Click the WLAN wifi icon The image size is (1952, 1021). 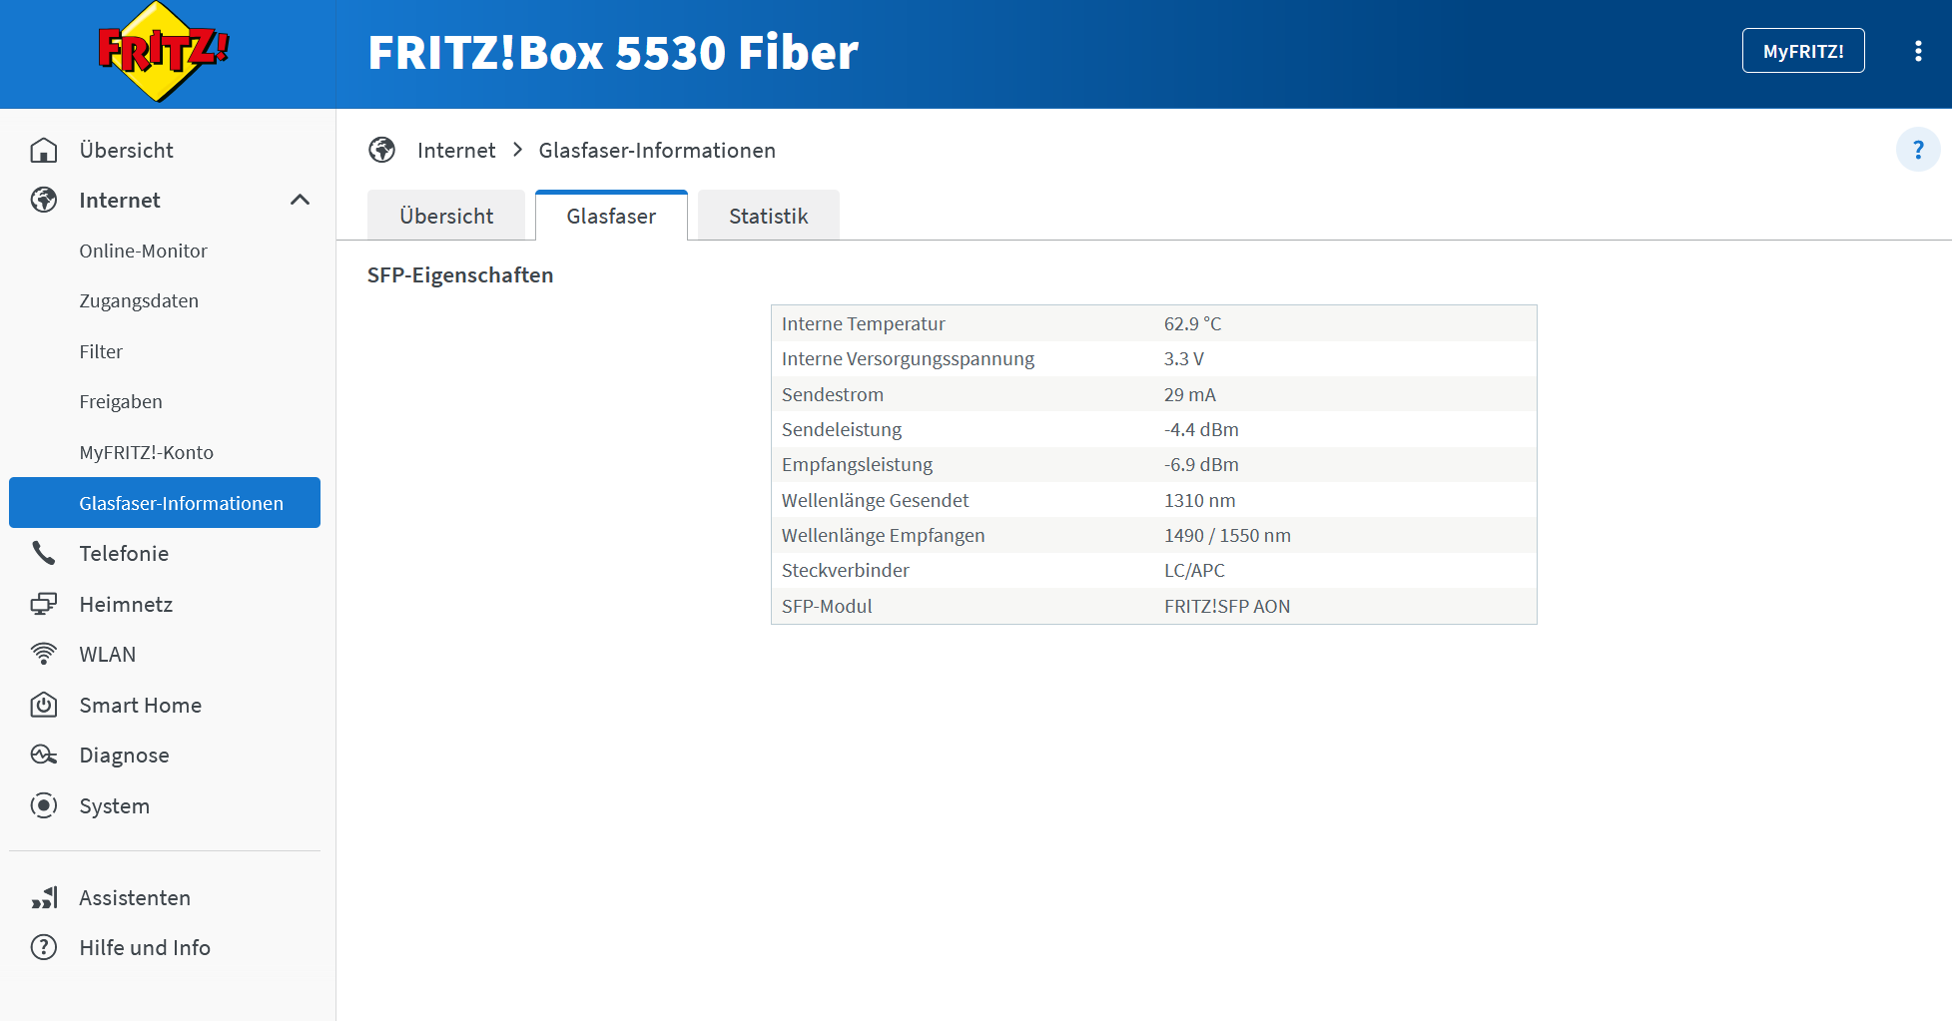44,654
